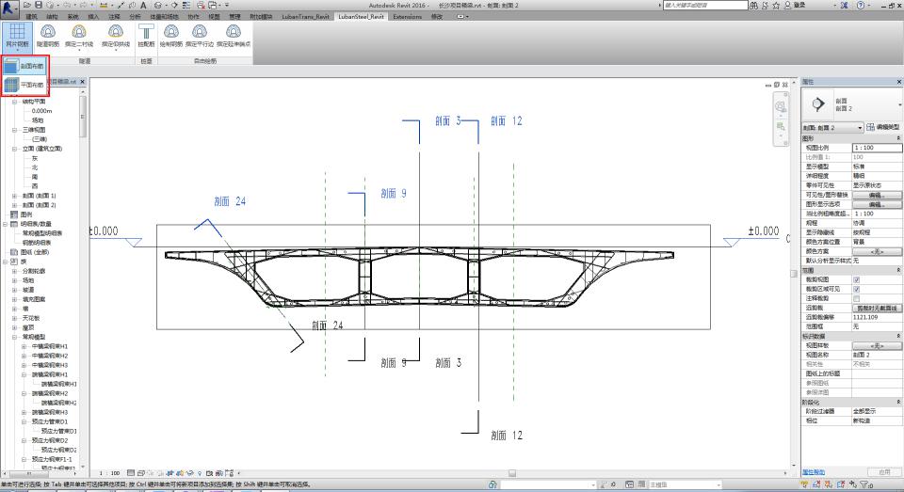Click the save icon in quick access toolbar
Screen dimensions: 904x492
point(40,6)
